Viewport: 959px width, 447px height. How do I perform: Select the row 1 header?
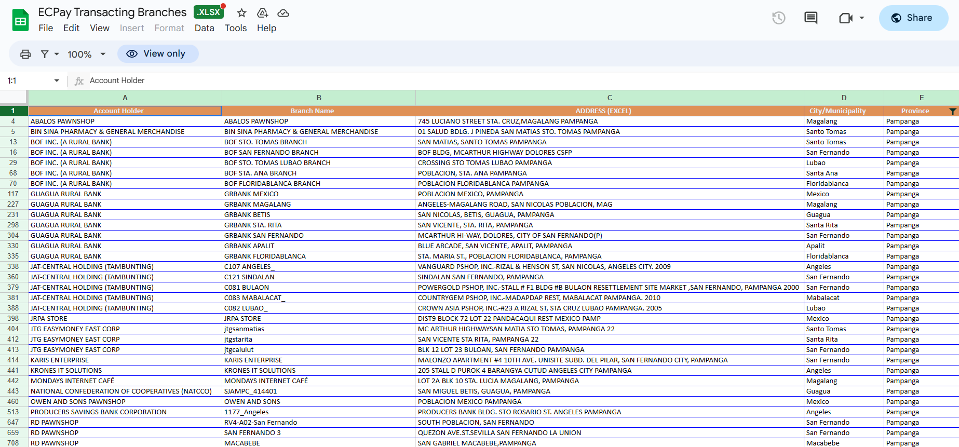point(13,111)
